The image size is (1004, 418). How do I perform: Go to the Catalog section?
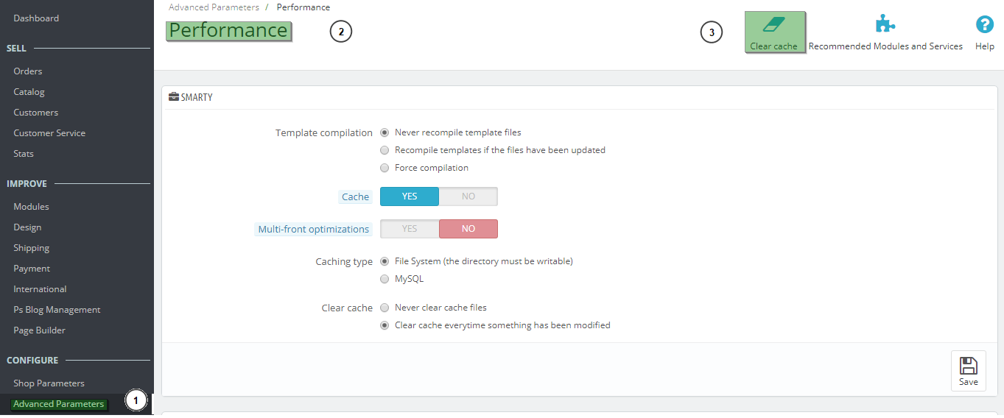[x=29, y=92]
